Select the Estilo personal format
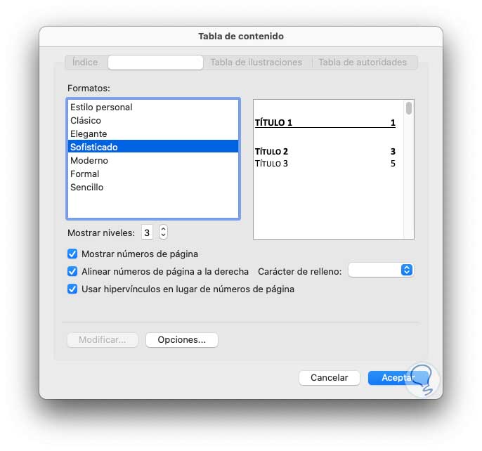Screen dimensions: 482x451 click(101, 107)
